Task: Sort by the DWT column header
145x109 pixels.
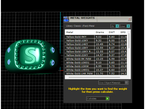Action: point(113,32)
